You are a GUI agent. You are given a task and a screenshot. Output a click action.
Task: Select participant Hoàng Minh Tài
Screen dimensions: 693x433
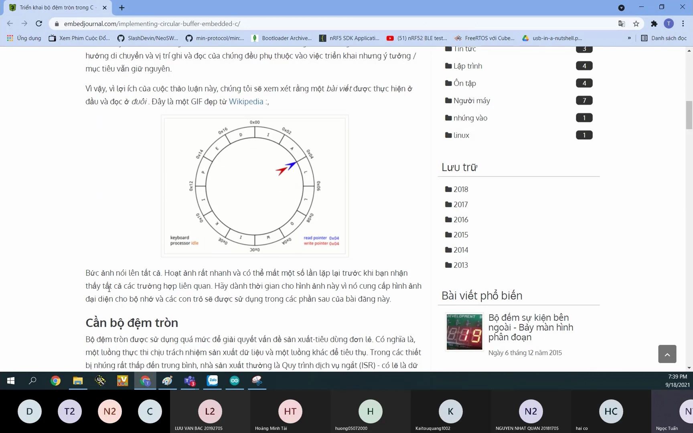290,412
